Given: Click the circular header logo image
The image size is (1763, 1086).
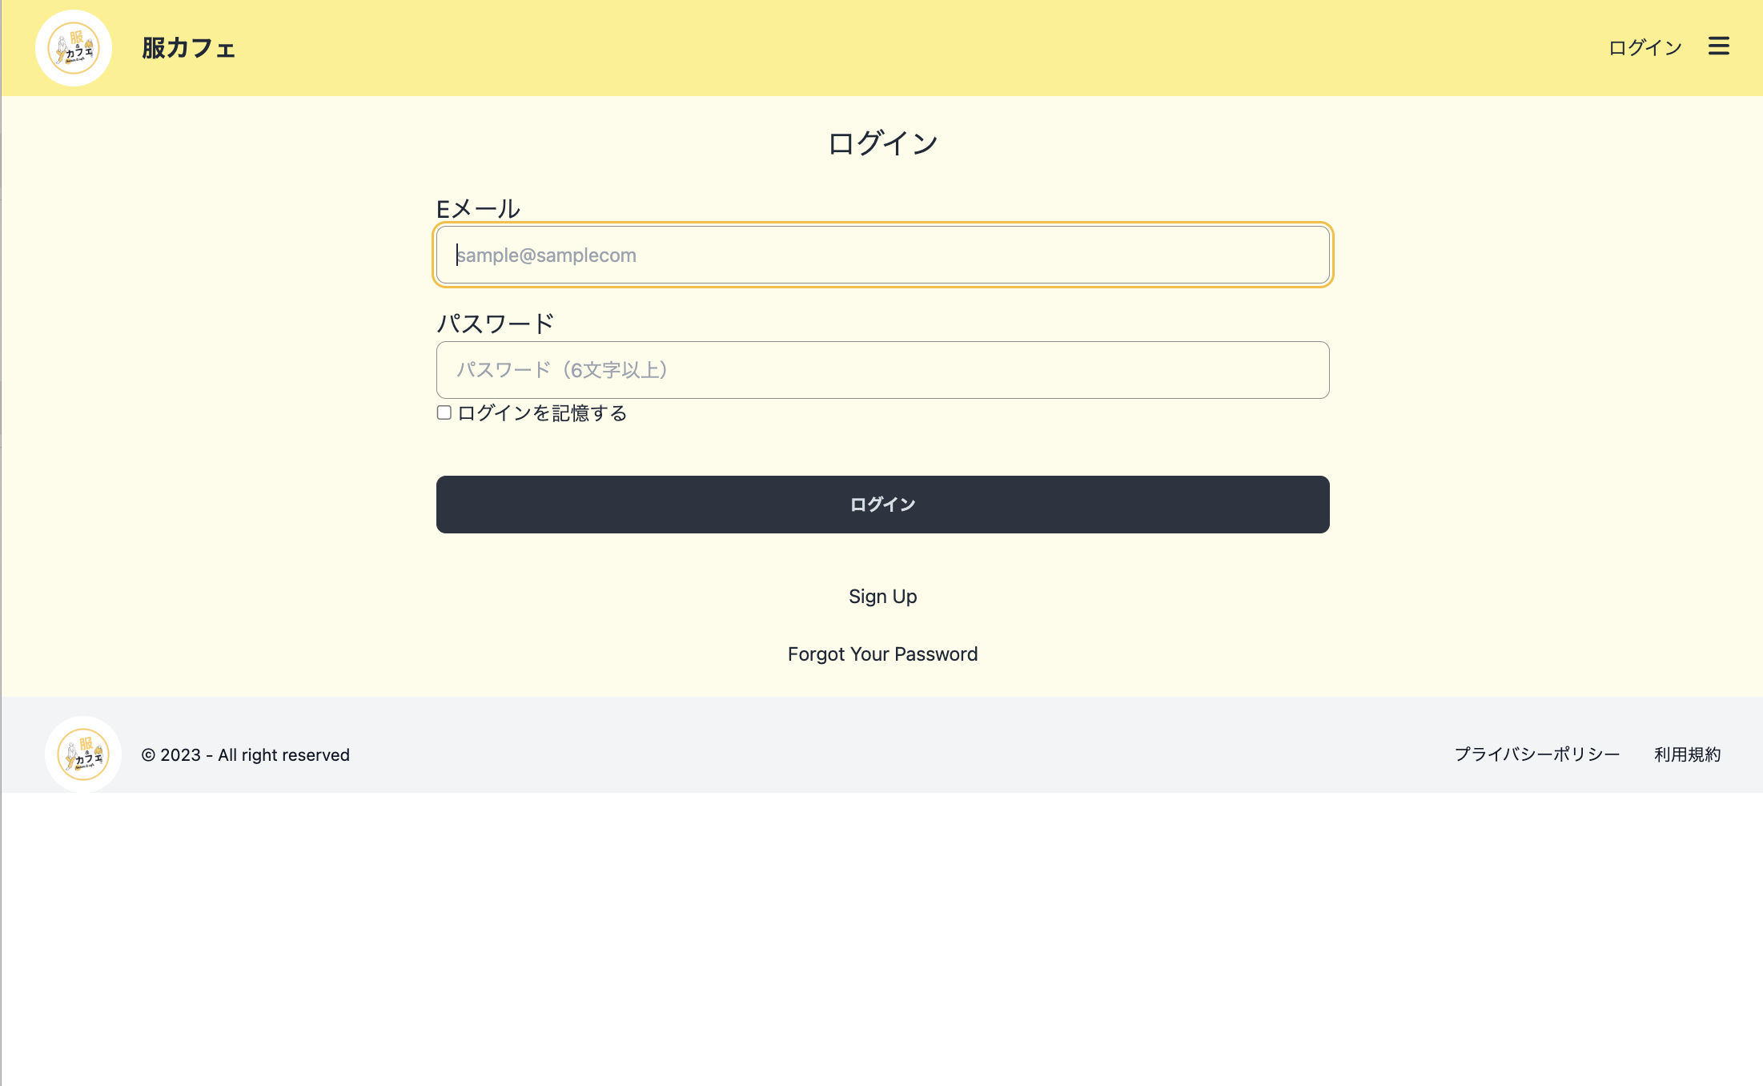Looking at the screenshot, I should [73, 48].
